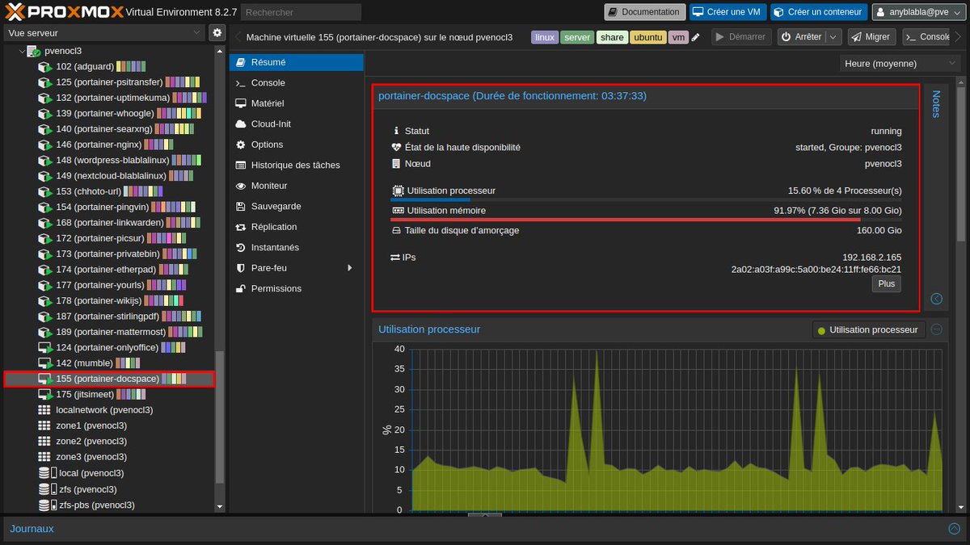Viewport: 970px width, 545px height.
Task: Select the Réplication icon
Action: click(x=242, y=227)
